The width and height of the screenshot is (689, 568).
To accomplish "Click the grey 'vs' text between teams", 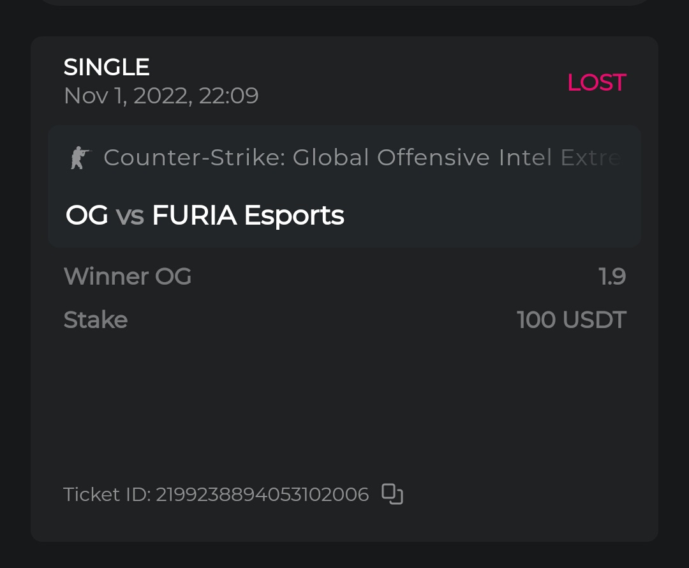I will pyautogui.click(x=130, y=216).
